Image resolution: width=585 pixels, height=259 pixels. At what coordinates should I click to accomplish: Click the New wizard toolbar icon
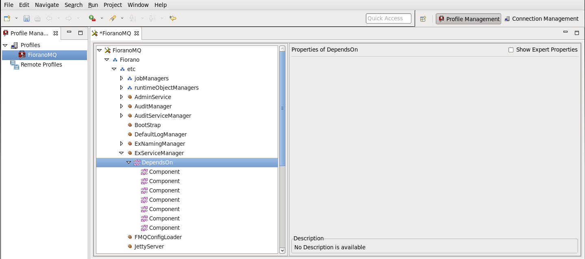pos(7,18)
